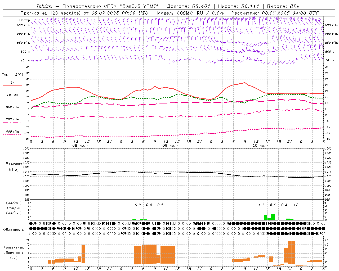
Task: Click the "0.6" precipitation total value
Action: click(x=138, y=205)
